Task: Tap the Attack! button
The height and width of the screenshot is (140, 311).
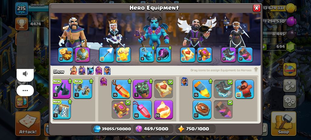Action: [28, 123]
